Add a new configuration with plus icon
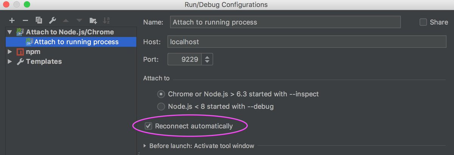454x155 pixels. (12, 20)
